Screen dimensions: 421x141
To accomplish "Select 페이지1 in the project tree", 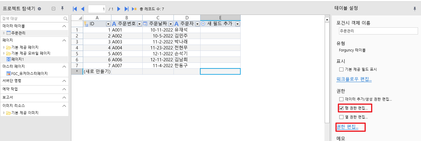I will pos(18,59).
